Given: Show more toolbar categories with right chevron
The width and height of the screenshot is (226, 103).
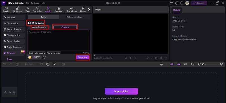Looking at the screenshot, I should [89, 10].
